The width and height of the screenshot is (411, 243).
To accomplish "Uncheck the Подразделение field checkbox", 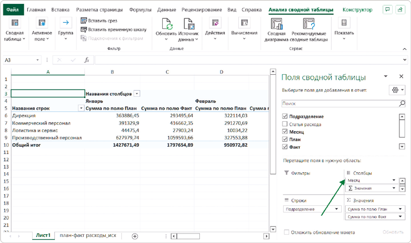I will tap(285, 117).
